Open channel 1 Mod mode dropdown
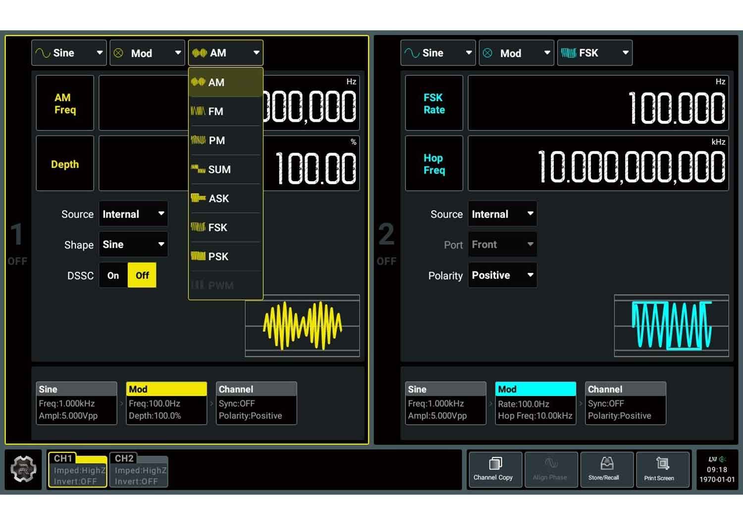Image resolution: width=743 pixels, height=525 pixels. (147, 53)
